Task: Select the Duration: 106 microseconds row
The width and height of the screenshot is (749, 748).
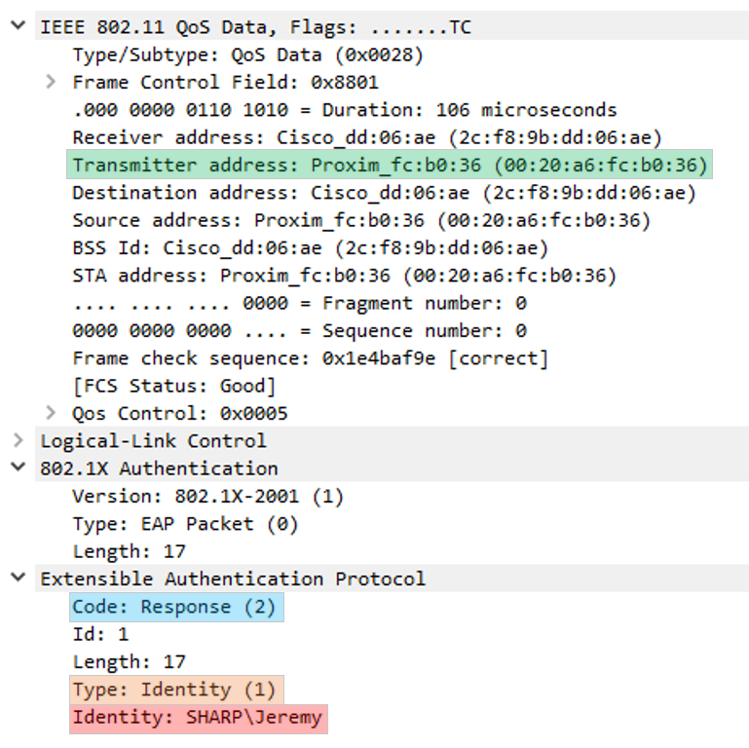Action: point(344,110)
